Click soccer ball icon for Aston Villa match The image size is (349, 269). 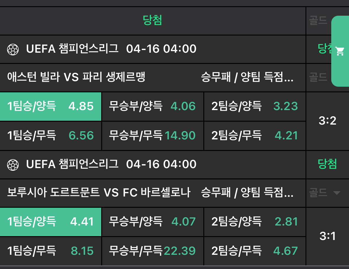(x=13, y=49)
